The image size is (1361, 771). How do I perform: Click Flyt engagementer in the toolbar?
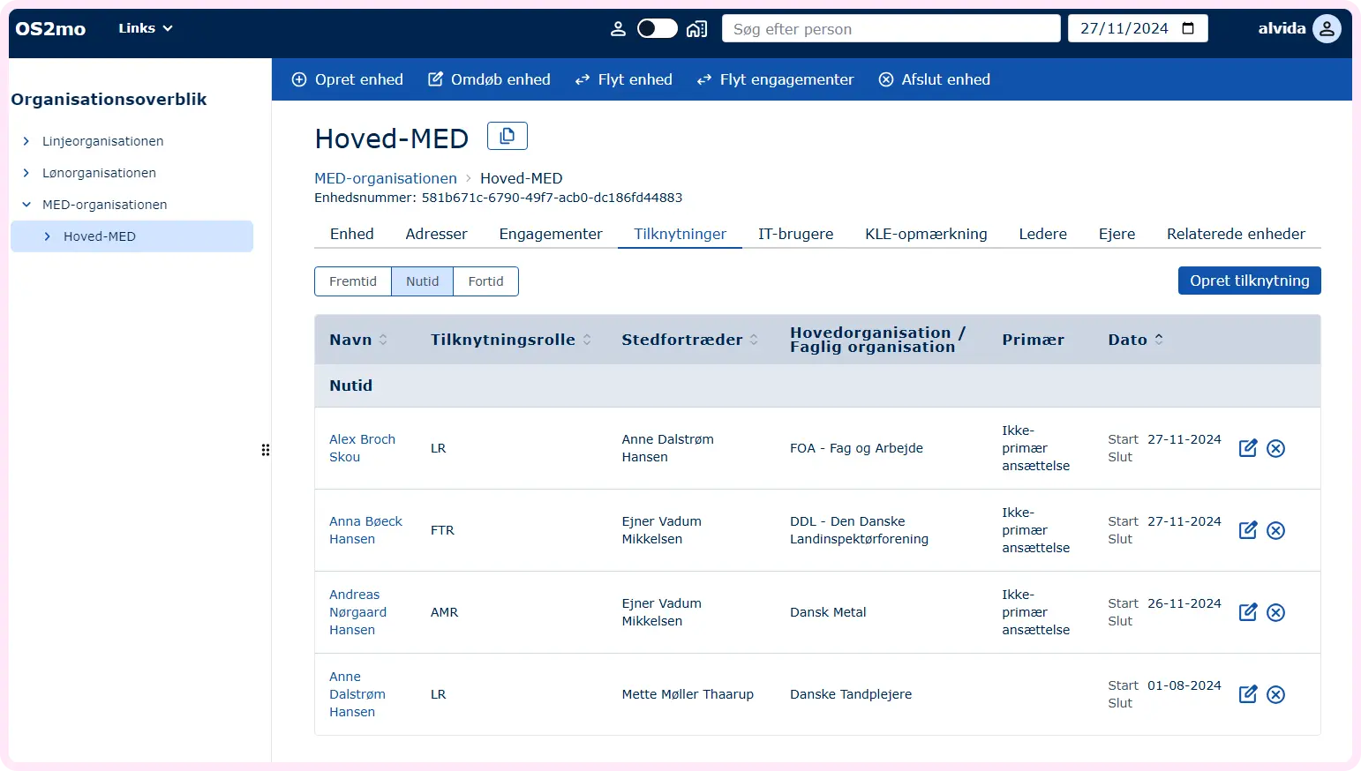(x=776, y=79)
